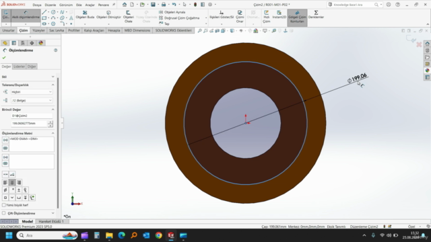Click the dimension text box with <MOD-DIAM> <DIM>
Image resolution: width=431 pixels, height=242 pixels.
tap(32, 144)
